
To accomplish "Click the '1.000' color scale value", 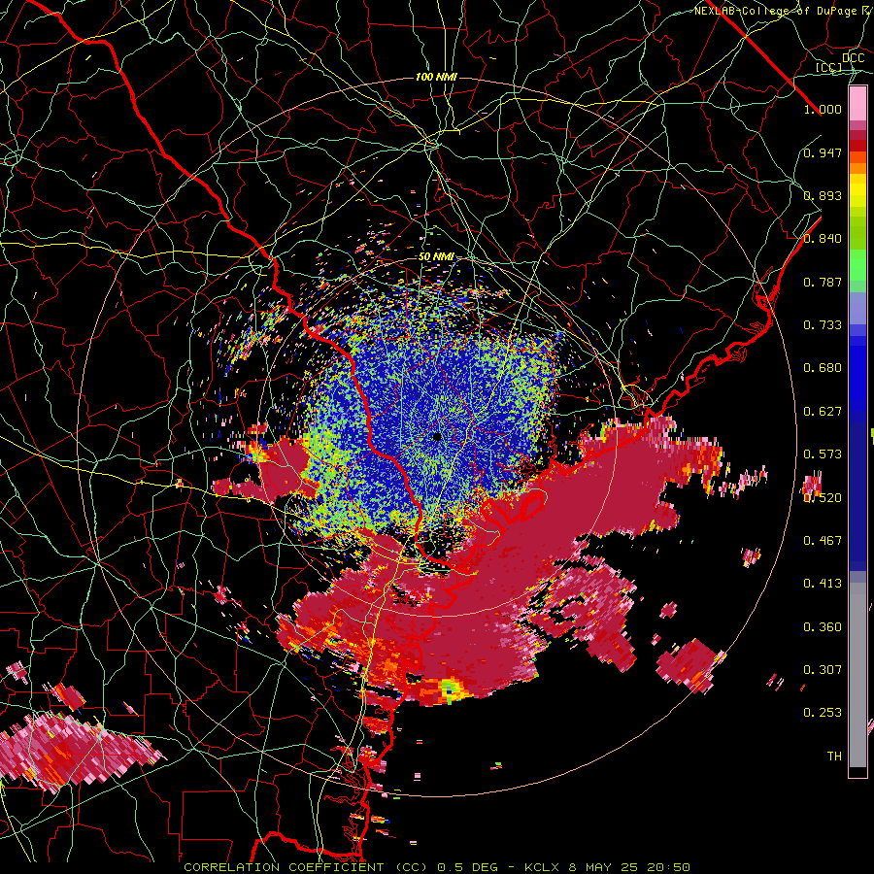I will pyautogui.click(x=823, y=109).
